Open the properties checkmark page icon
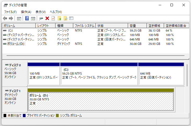The width and height of the screenshot is (191, 126). [x=53, y=18]
